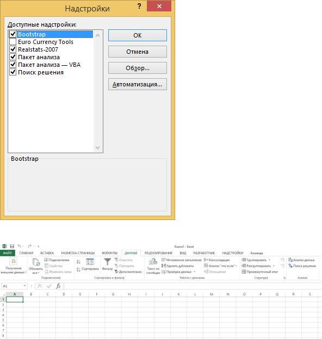Click Промежуточный итог subtotal
The height and width of the screenshot is (339, 322).
pyautogui.click(x=260, y=272)
